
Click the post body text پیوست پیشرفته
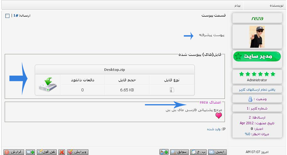tap(212, 35)
